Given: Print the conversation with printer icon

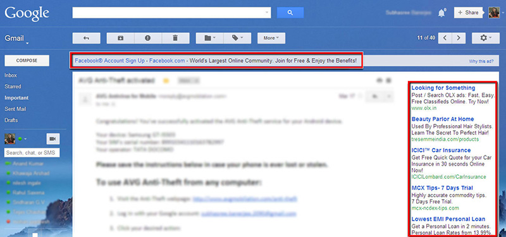Looking at the screenshot, I should [379, 80].
